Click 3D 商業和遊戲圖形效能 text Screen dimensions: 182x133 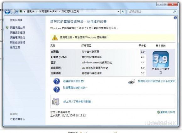(x=95, y=68)
